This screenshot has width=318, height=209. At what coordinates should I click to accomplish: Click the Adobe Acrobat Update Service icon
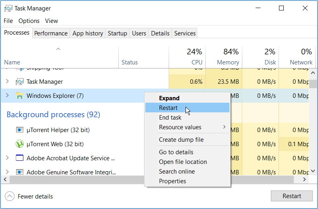[x=19, y=158]
